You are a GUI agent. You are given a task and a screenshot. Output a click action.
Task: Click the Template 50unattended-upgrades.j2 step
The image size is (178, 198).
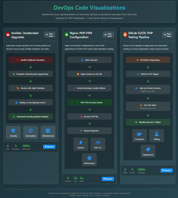click(31, 74)
